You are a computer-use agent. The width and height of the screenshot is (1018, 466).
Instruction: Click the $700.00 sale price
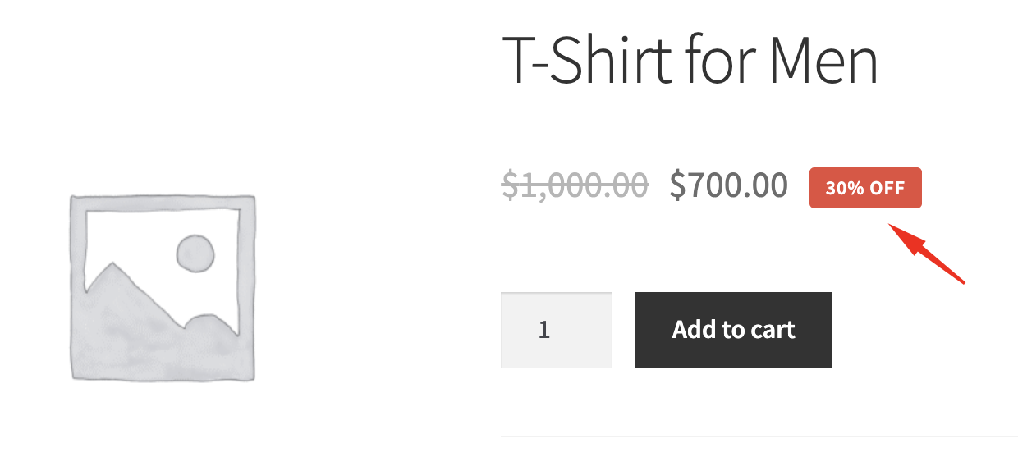pos(729,185)
